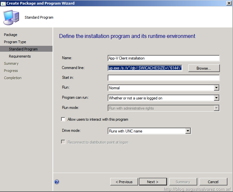This screenshot has width=233, height=192.
Task: Cancel the wizard
Action: [213, 182]
